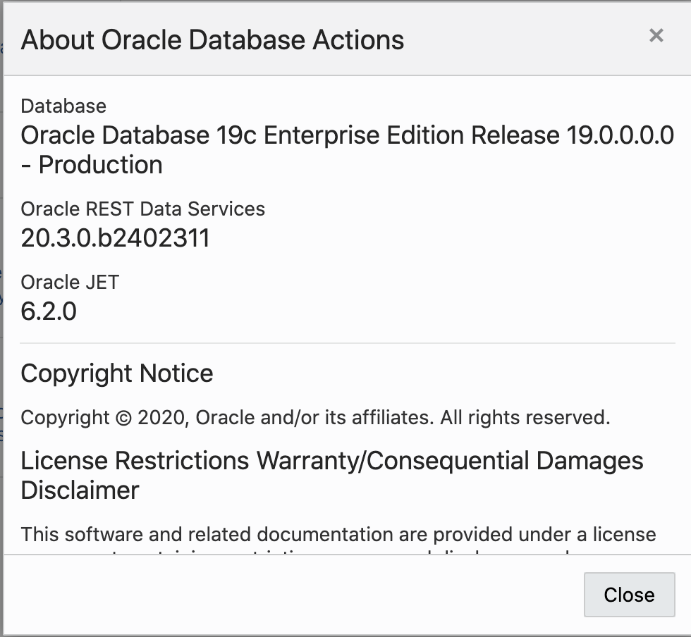Viewport: 691px width, 637px height.
Task: Click the word Disclaimer in the heading
Action: 80,490
